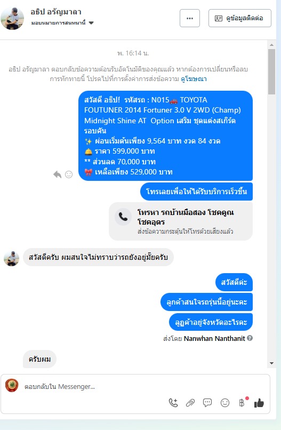Attach a file with the paperclip icon
The height and width of the screenshot is (430, 281).
point(190,403)
